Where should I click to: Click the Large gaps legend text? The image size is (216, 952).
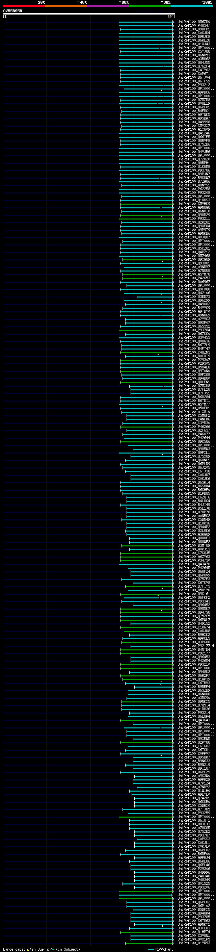coord(42,949)
